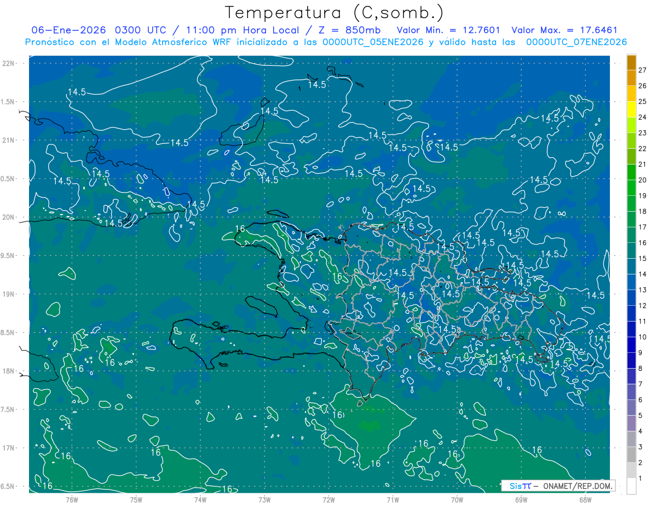
Task: Click the "21N" latitude axis label
Action: click(x=9, y=140)
